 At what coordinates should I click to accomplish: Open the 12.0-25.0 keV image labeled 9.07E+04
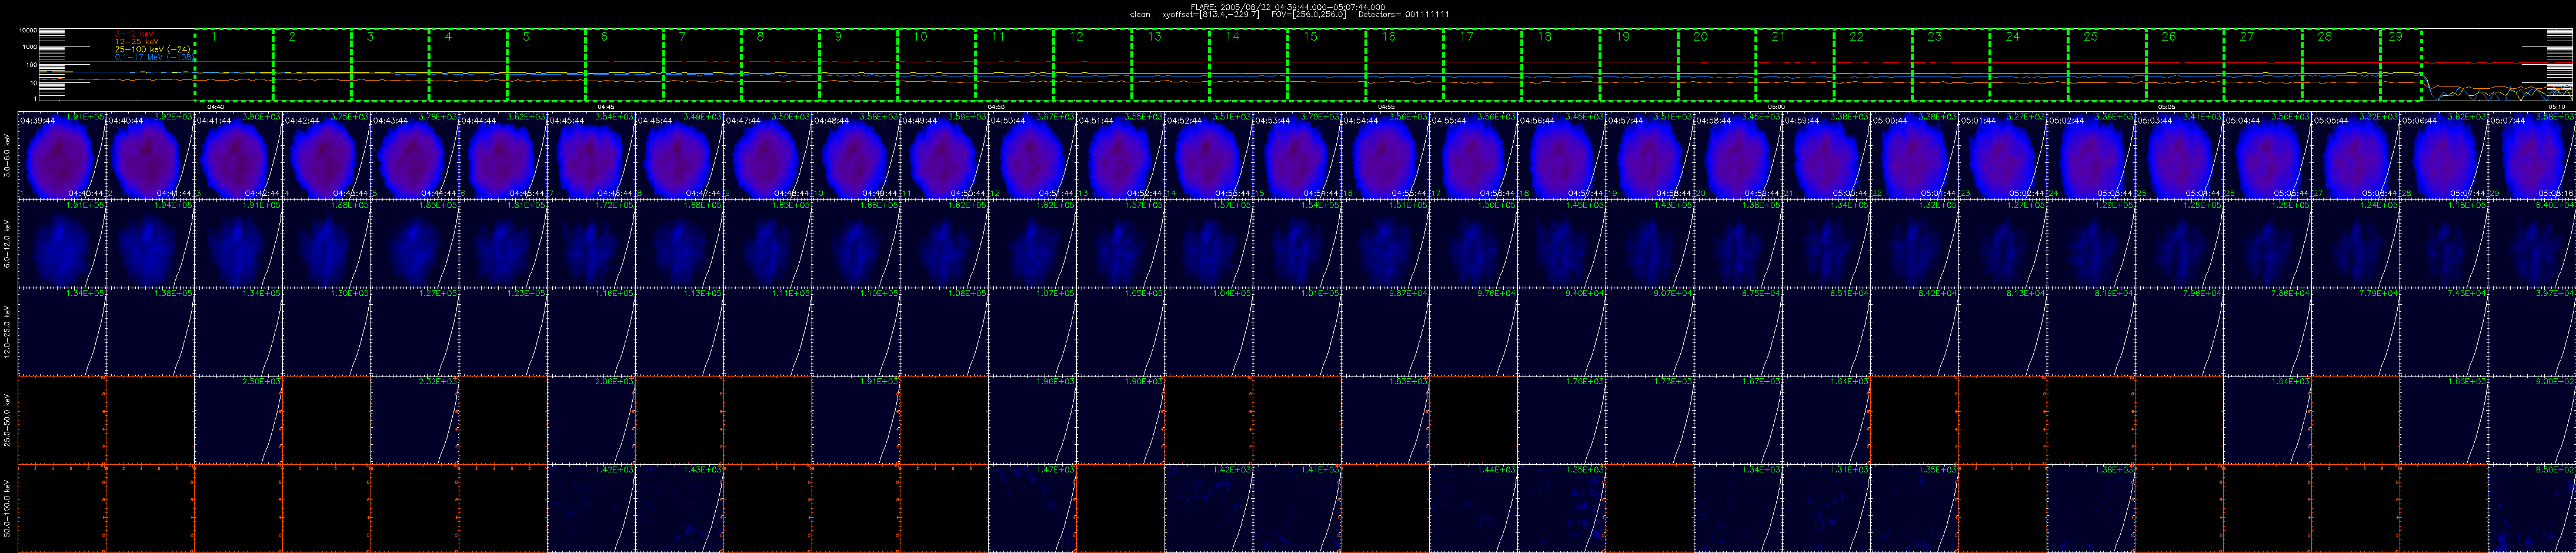click(1650, 331)
